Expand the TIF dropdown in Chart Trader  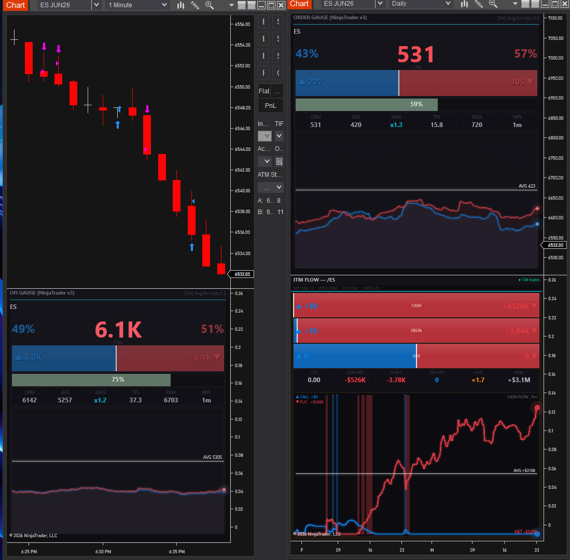tap(279, 136)
